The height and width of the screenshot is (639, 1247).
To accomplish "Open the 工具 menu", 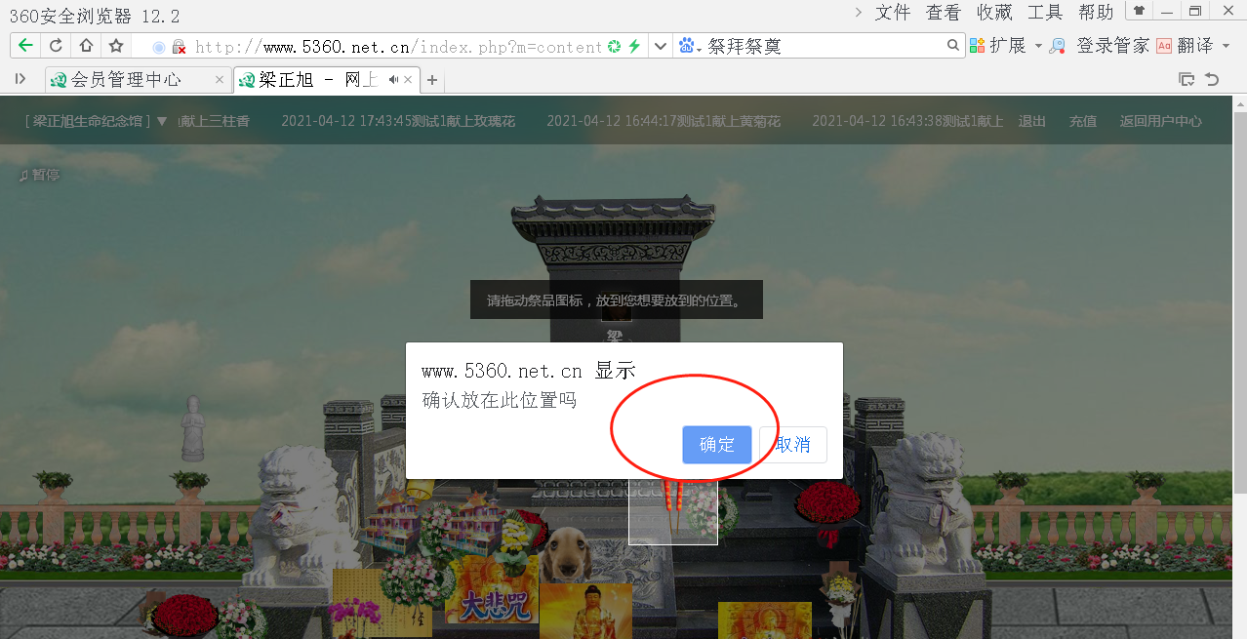I will click(x=1045, y=13).
